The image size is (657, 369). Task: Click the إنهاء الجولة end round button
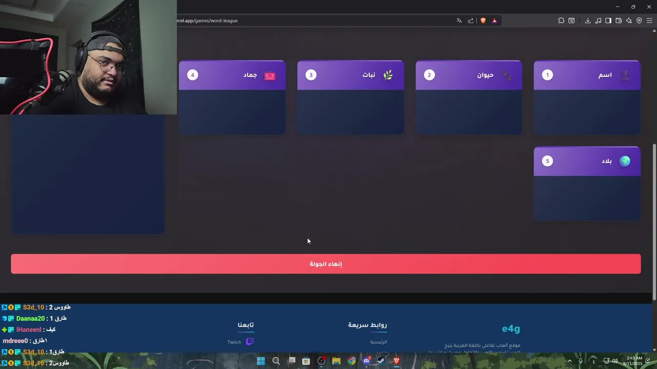326,264
